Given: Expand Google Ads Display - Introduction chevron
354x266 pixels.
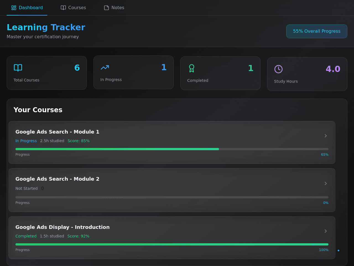Looking at the screenshot, I should [x=326, y=231].
